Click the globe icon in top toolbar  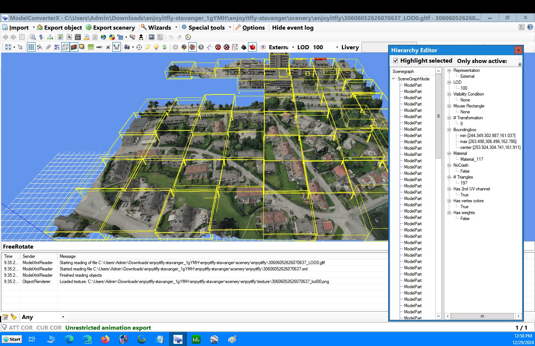103,37
